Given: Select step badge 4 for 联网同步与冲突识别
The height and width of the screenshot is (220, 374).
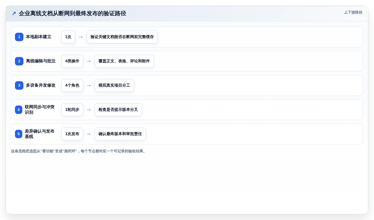Looking at the screenshot, I should point(19,110).
